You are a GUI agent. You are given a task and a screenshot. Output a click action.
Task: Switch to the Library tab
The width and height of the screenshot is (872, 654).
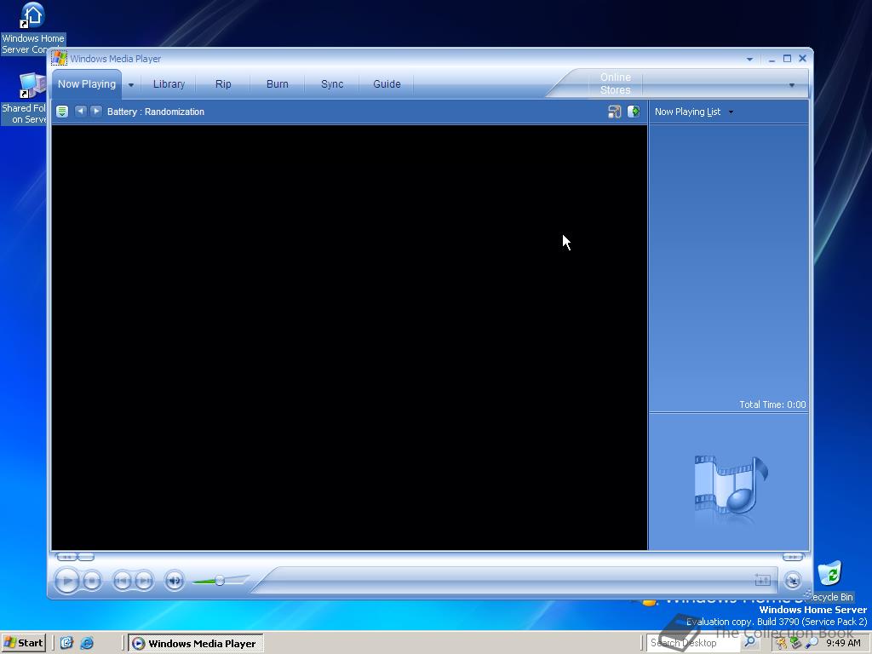tap(169, 84)
